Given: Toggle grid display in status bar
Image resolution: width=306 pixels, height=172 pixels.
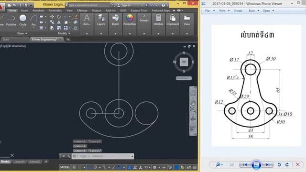Looking at the screenshot, I should pos(74,167).
